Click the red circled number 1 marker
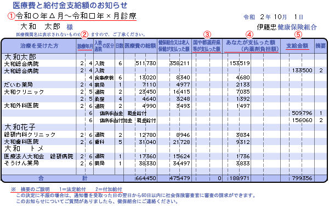This screenshot has height=208, width=329. click(12, 16)
